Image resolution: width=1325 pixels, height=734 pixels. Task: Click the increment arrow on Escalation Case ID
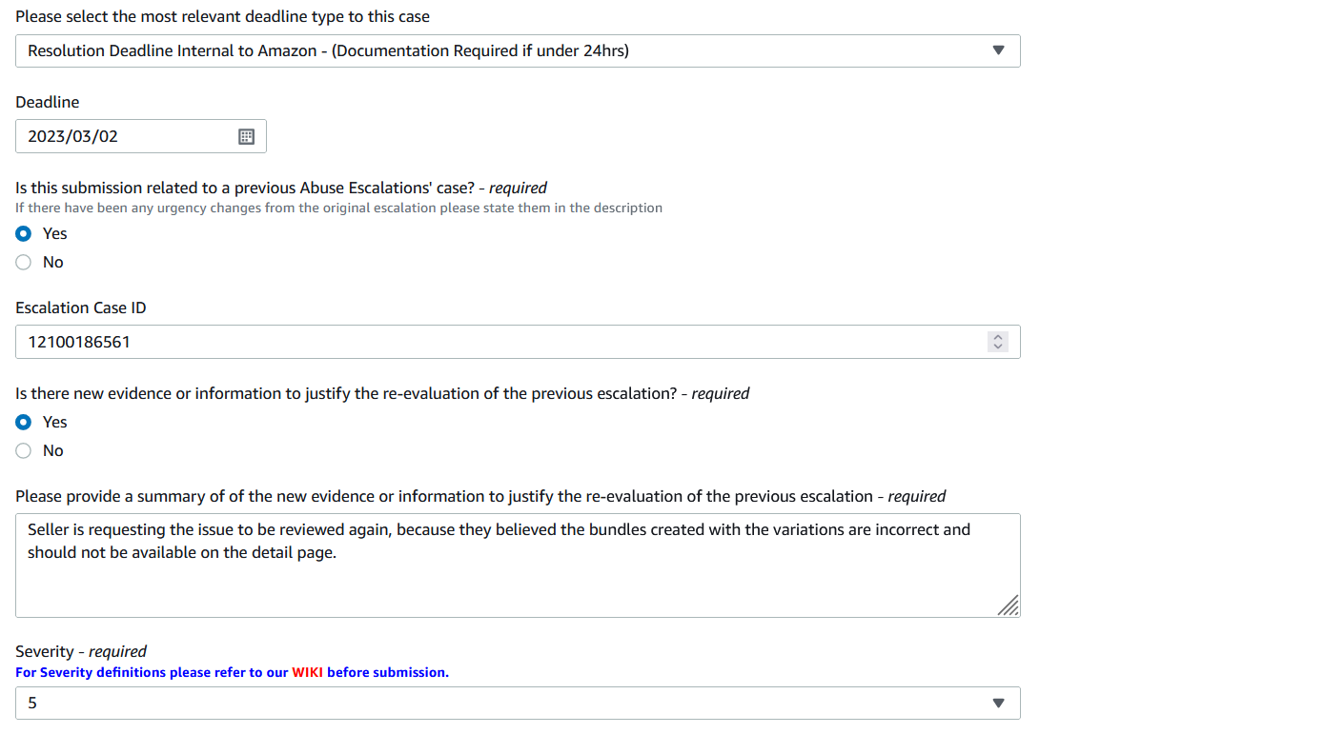click(x=998, y=337)
